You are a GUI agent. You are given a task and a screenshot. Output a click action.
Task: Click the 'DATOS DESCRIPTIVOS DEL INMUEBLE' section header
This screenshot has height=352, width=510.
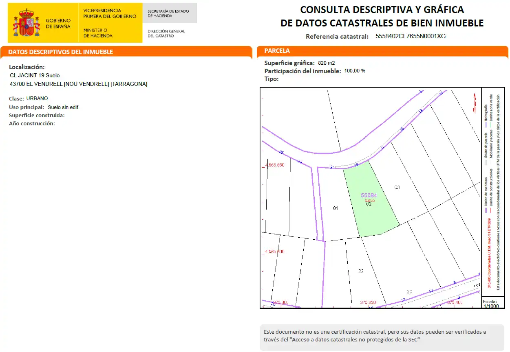(126, 52)
